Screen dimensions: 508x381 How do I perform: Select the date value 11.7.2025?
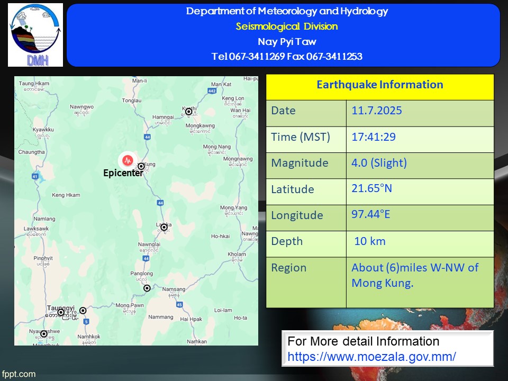click(x=377, y=111)
